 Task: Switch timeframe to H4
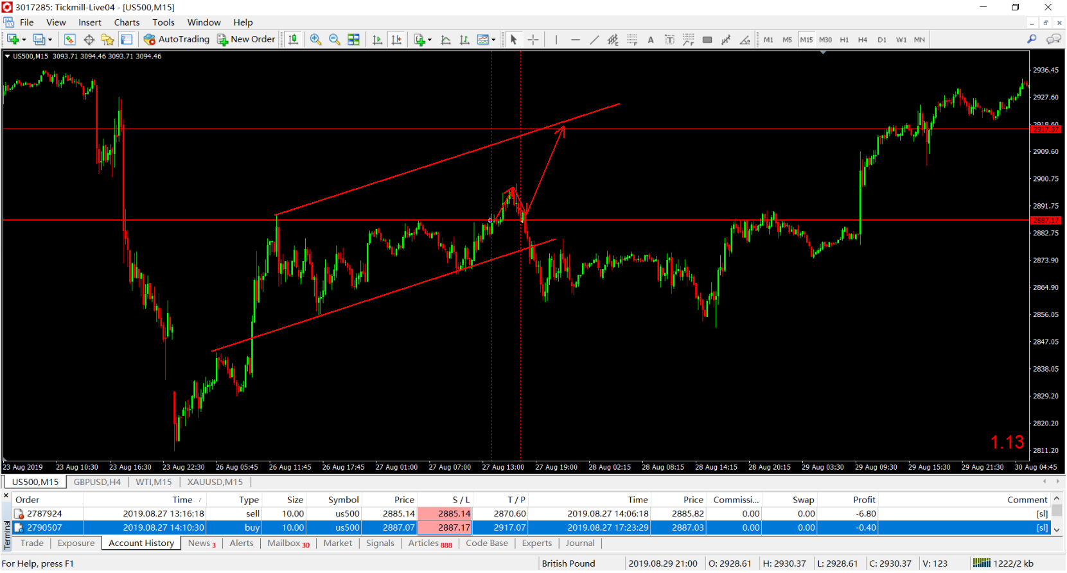tap(863, 40)
